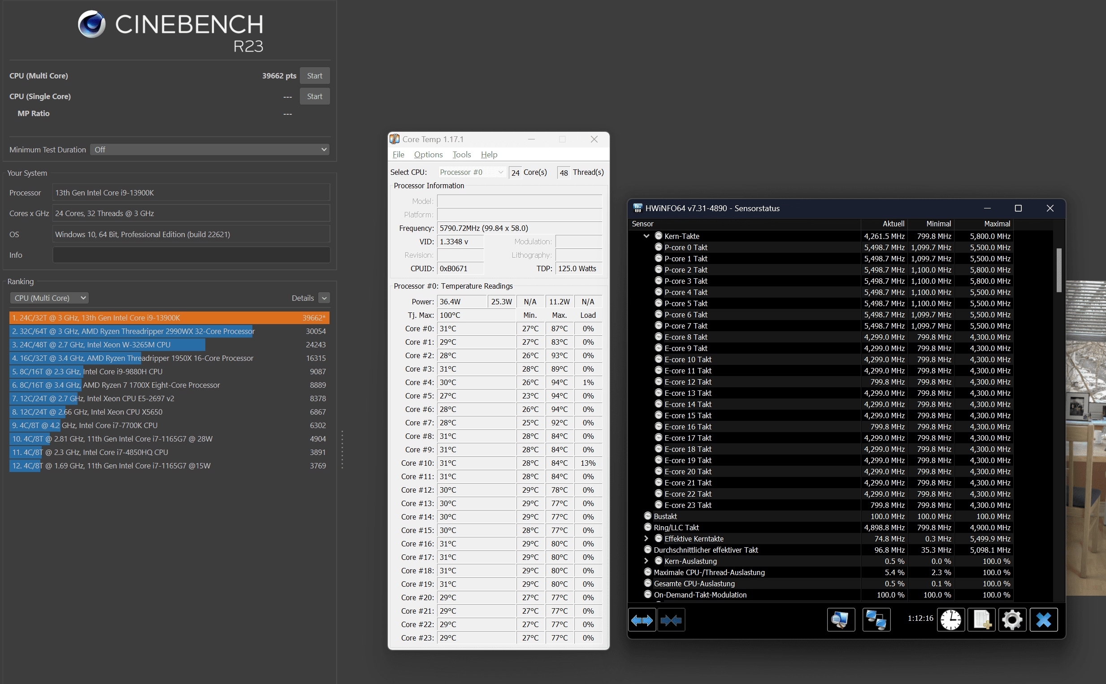Viewport: 1106px width, 684px height.
Task: Open the Options menu in Core Temp
Action: point(428,155)
